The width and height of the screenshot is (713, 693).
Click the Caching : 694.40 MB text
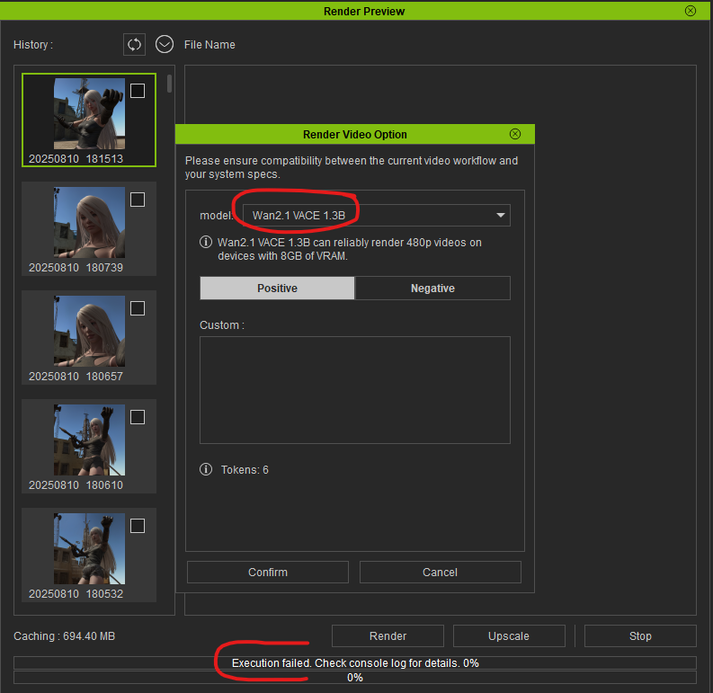point(64,635)
